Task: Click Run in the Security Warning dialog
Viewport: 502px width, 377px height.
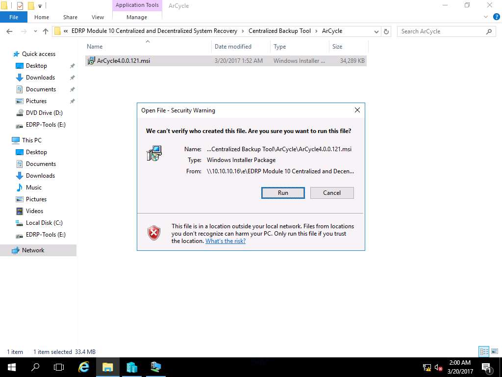Action: point(283,192)
